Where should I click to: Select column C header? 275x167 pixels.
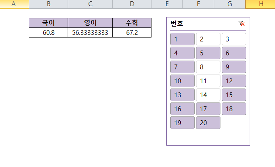coord(90,4)
